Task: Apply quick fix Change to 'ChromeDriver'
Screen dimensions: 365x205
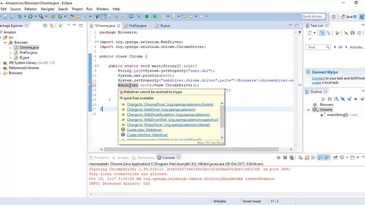Action: click(x=170, y=104)
